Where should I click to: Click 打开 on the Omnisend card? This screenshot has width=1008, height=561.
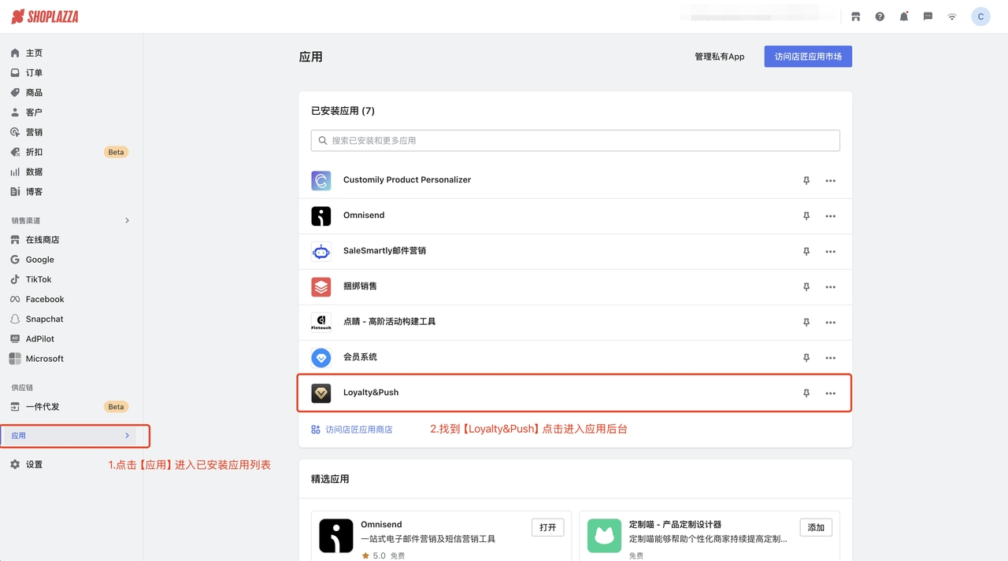coord(548,527)
